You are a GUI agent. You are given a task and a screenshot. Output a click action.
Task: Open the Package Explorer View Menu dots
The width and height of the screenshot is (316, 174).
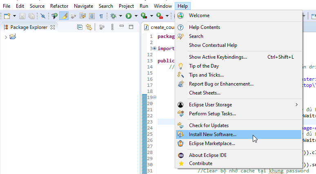coord(112,27)
